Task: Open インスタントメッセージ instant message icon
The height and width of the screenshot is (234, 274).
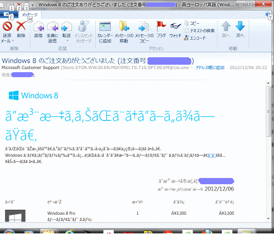Action: pos(83,26)
